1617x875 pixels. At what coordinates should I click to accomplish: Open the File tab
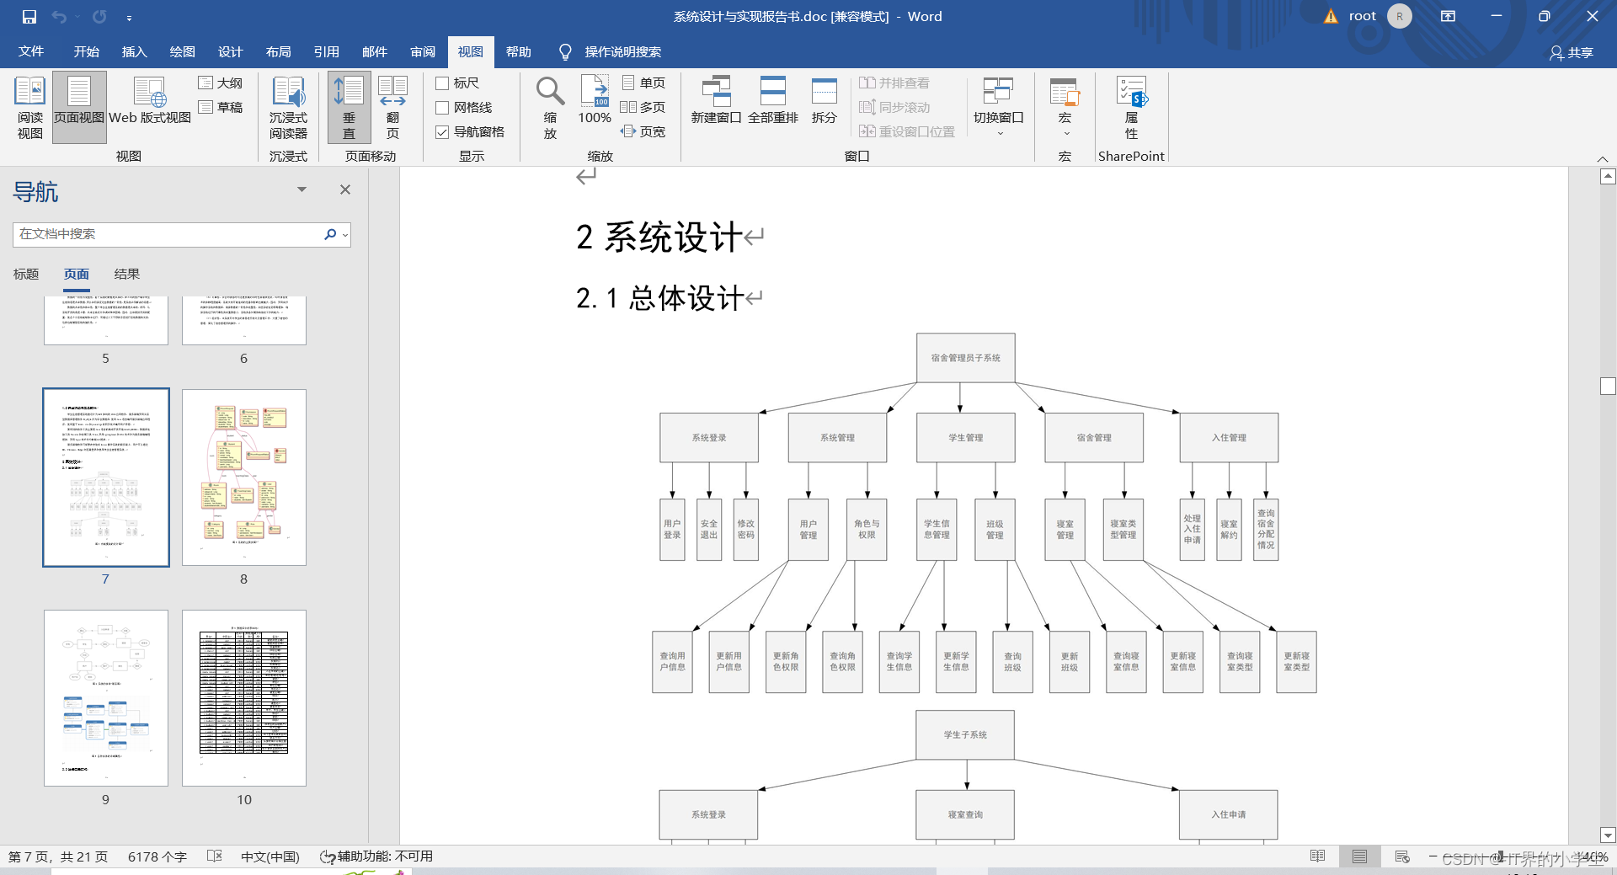pyautogui.click(x=31, y=52)
